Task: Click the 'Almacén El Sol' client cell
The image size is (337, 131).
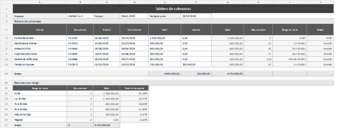Action: [x=40, y=49]
